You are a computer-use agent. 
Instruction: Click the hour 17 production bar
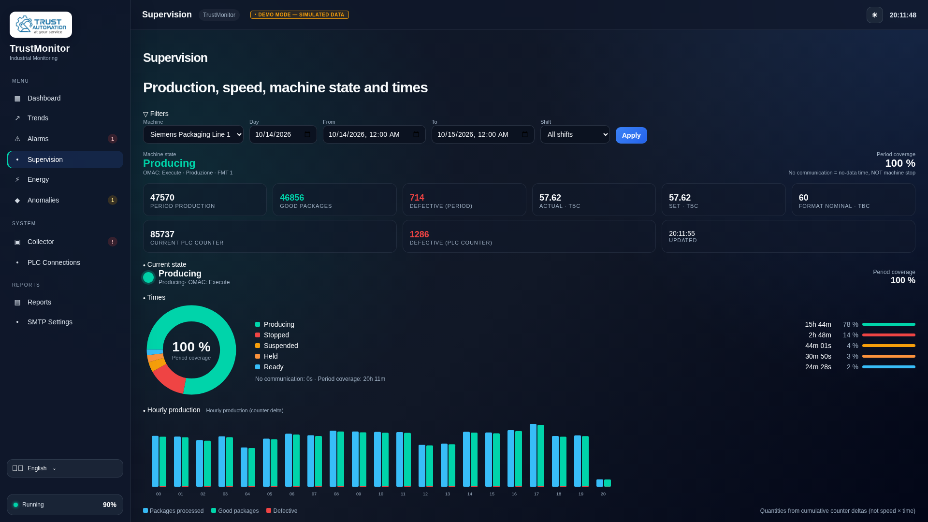536,455
